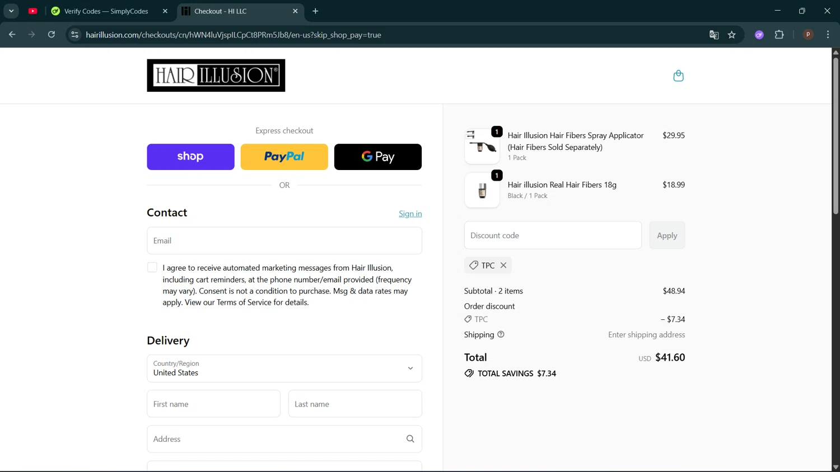Click the $41.60 total amount

[x=670, y=357]
